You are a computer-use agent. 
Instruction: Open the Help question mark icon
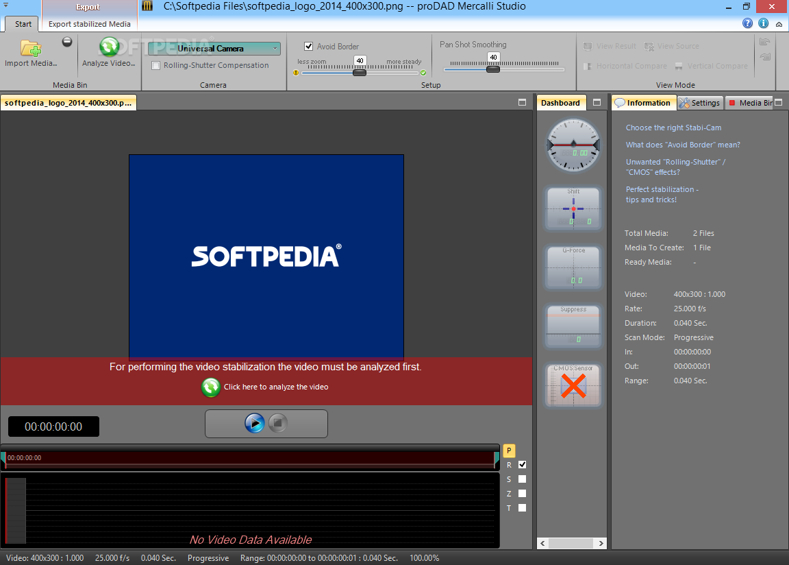pyautogui.click(x=748, y=23)
